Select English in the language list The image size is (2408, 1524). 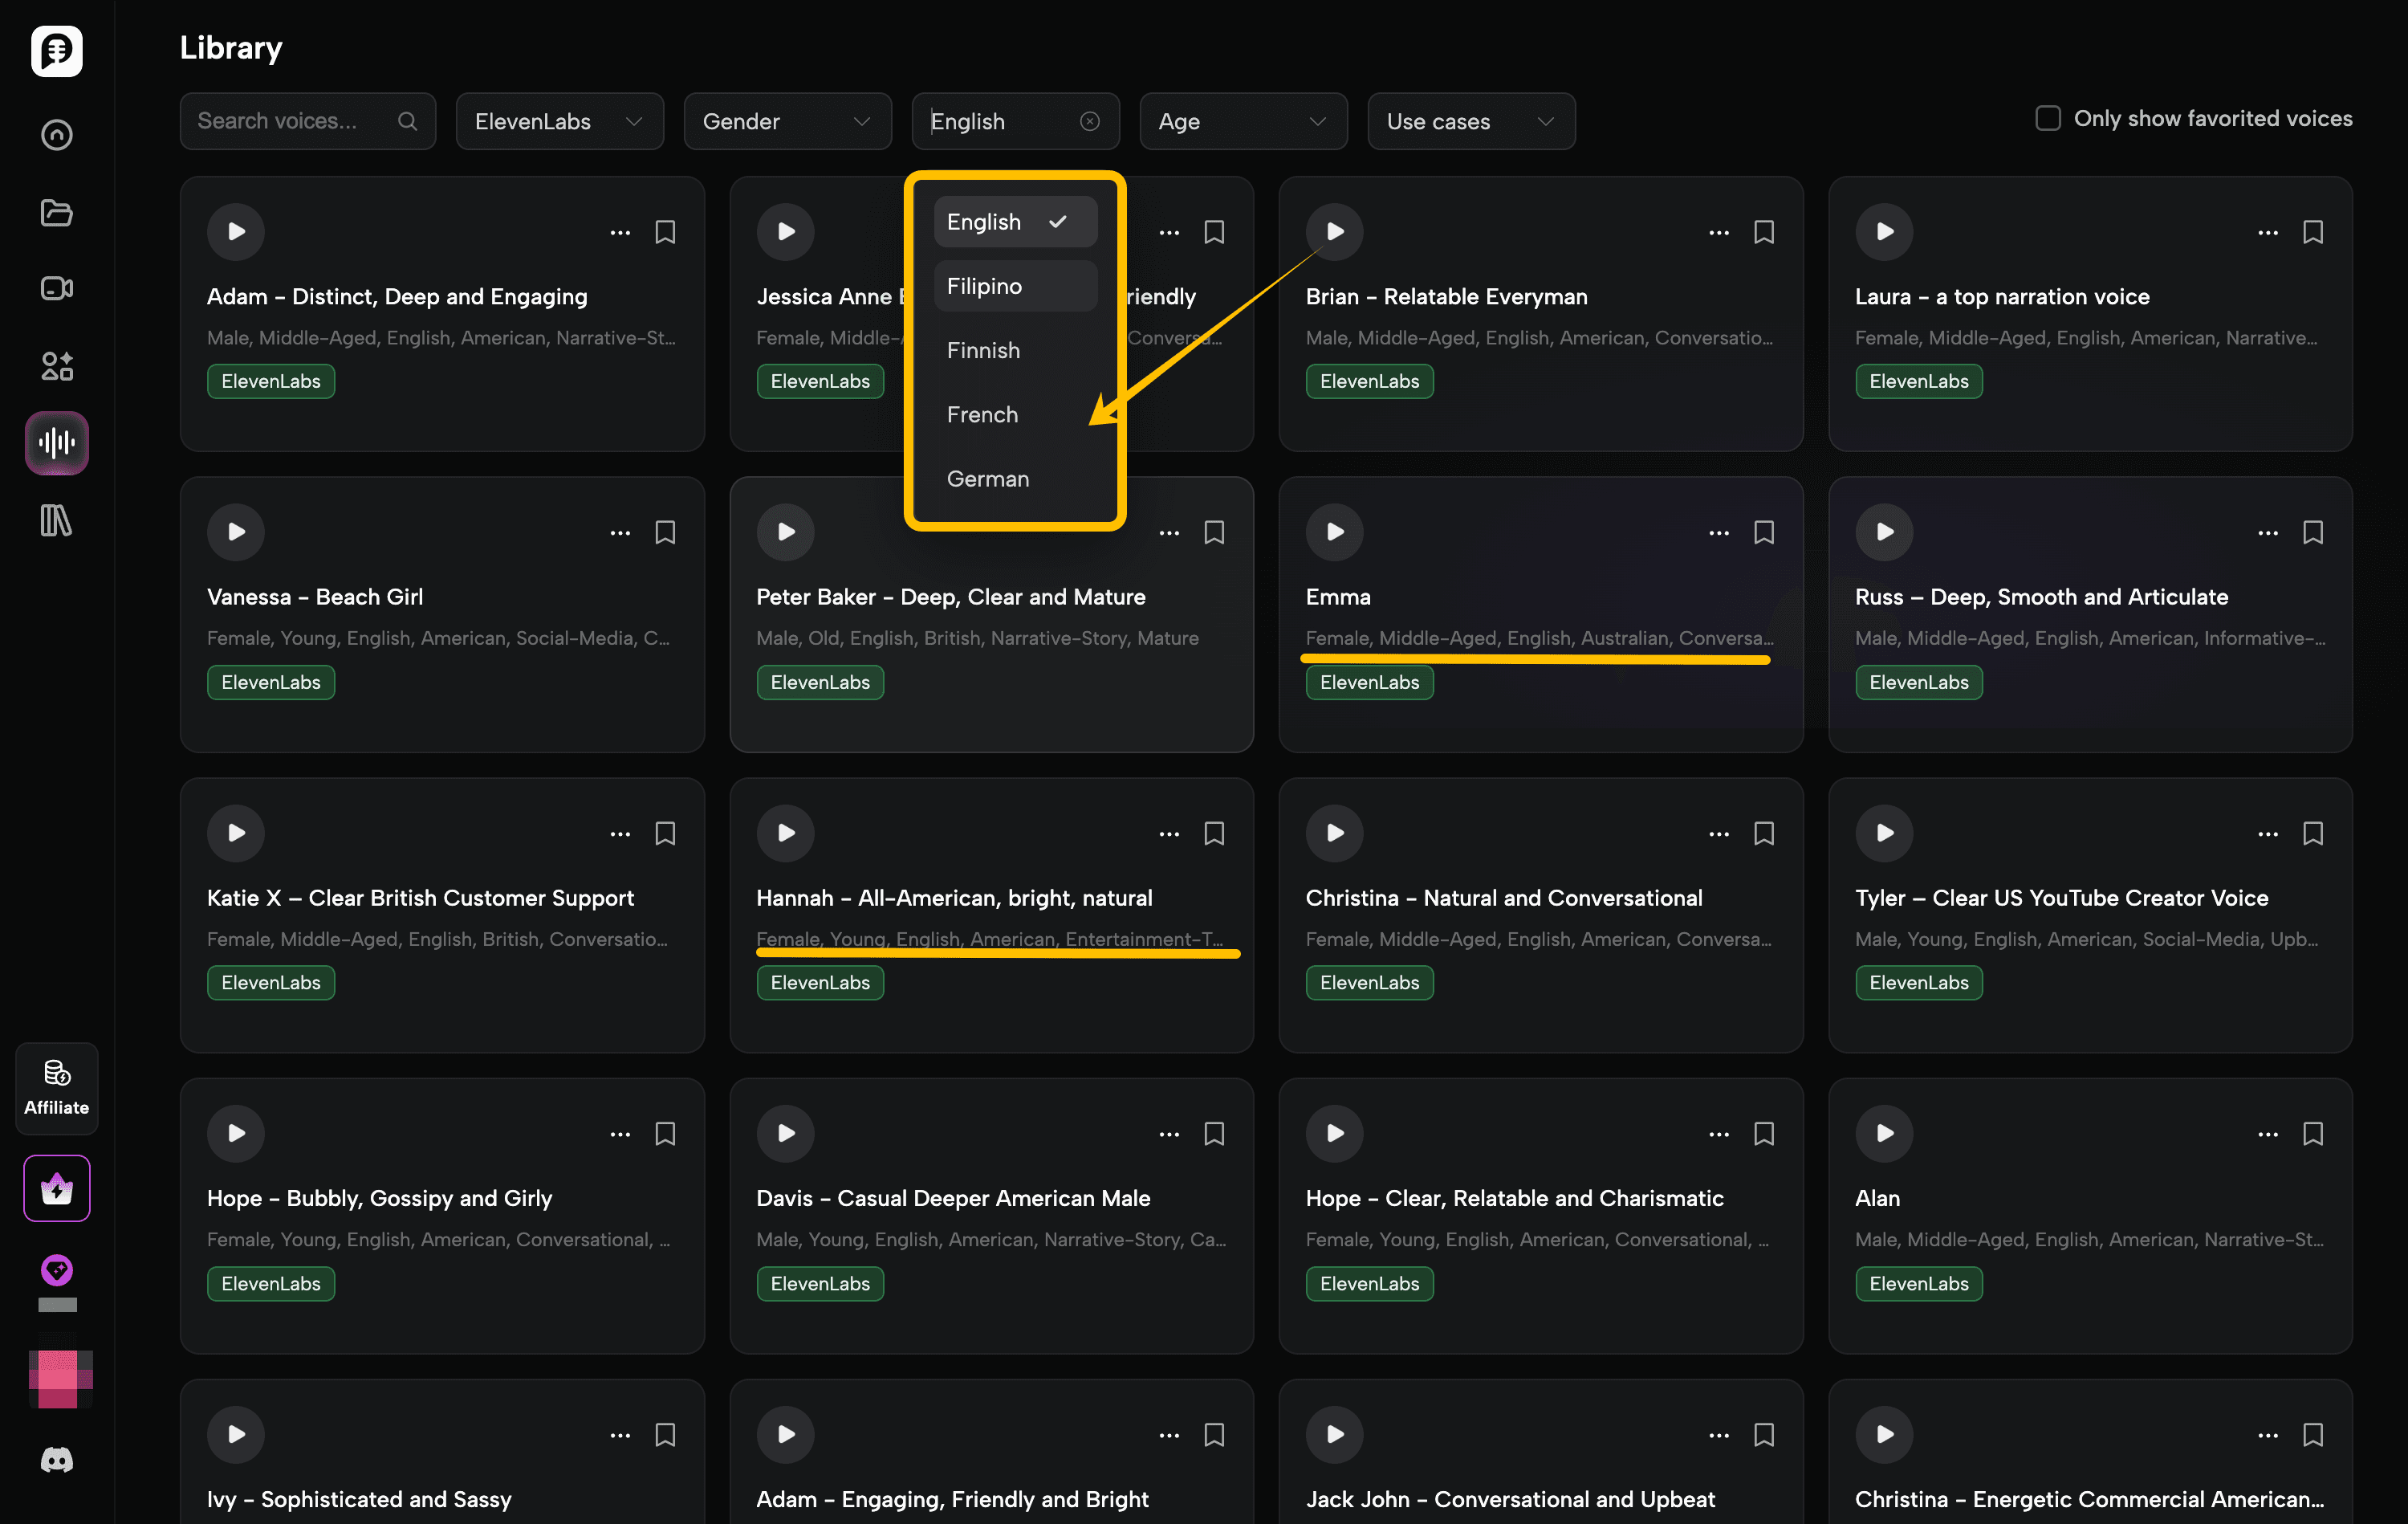[x=1016, y=221]
